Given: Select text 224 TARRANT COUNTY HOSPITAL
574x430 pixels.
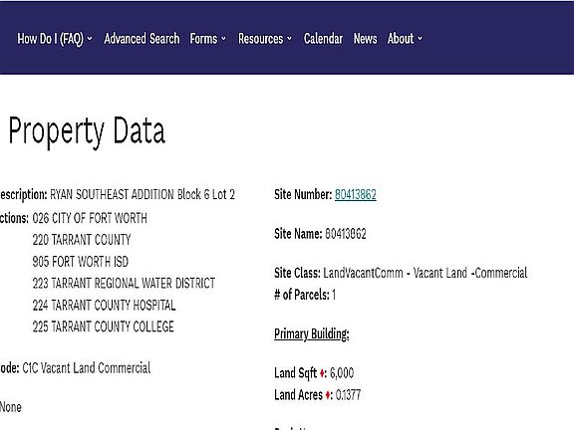Looking at the screenshot, I should click(x=104, y=305).
